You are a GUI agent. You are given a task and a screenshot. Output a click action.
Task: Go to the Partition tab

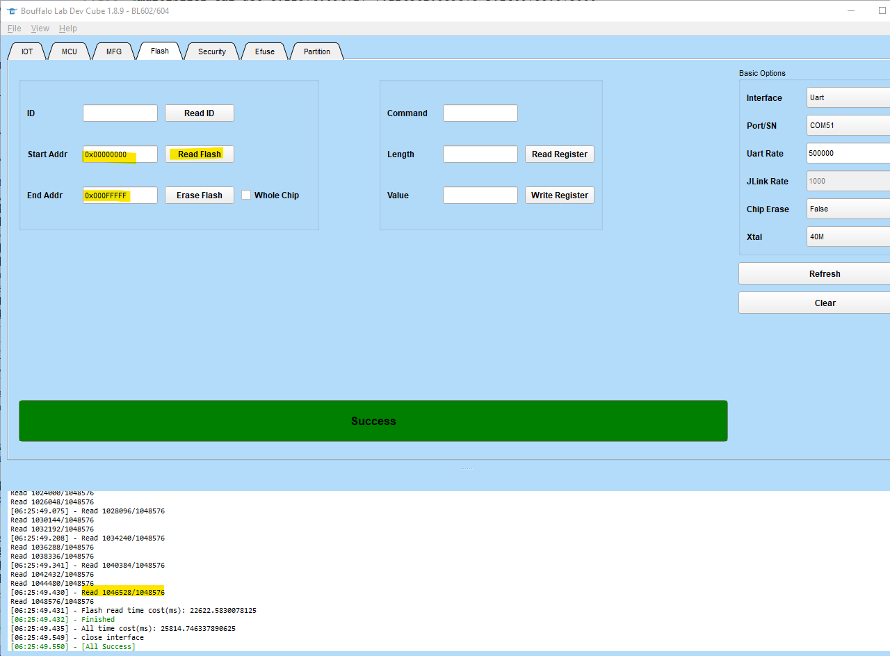(317, 51)
